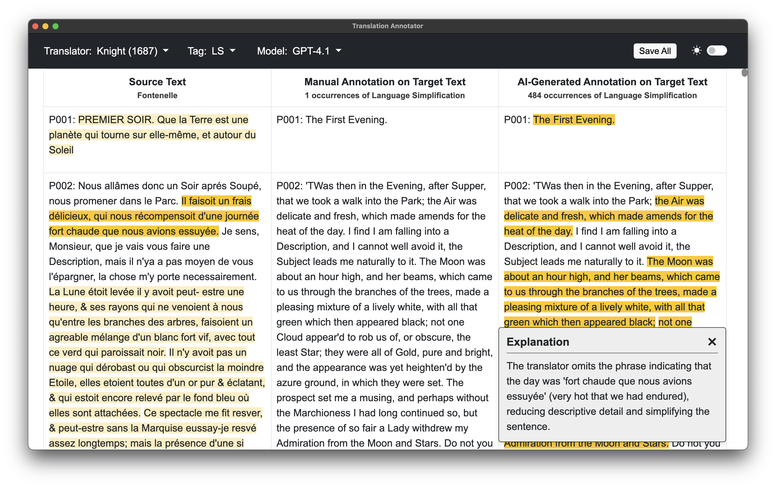This screenshot has width=776, height=487.
Task: Click source highlight 'La Lune étoit levée'
Action: (152, 322)
